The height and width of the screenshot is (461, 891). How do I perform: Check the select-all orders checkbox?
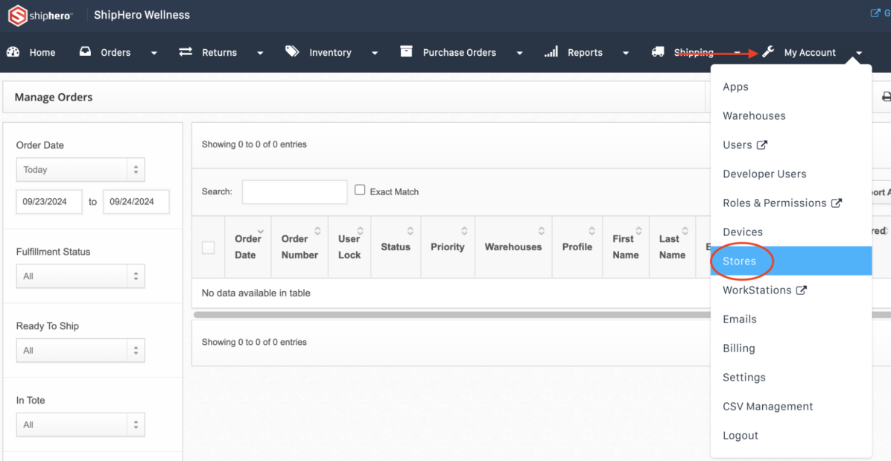click(x=209, y=247)
